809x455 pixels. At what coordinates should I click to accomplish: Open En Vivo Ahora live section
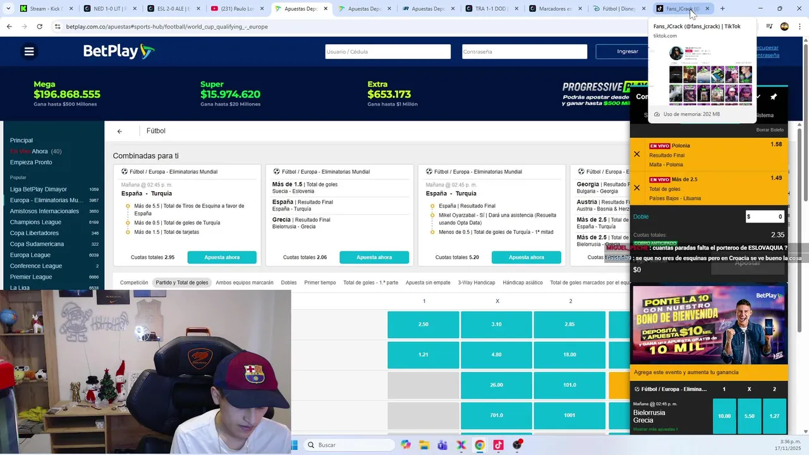click(35, 152)
